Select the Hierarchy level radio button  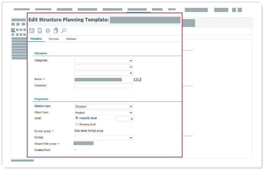click(76, 118)
